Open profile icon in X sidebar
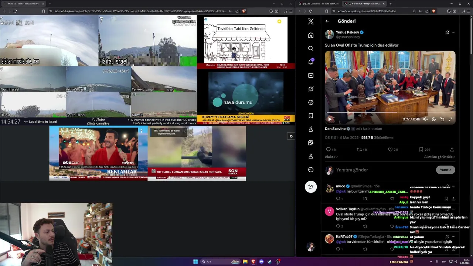The image size is (473, 266). click(311, 156)
